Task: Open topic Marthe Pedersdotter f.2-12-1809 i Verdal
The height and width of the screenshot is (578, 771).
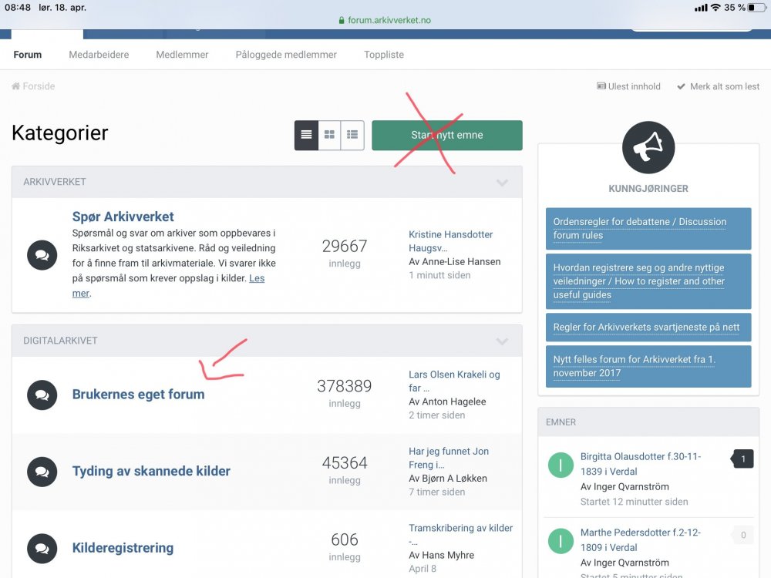Action: 641,539
